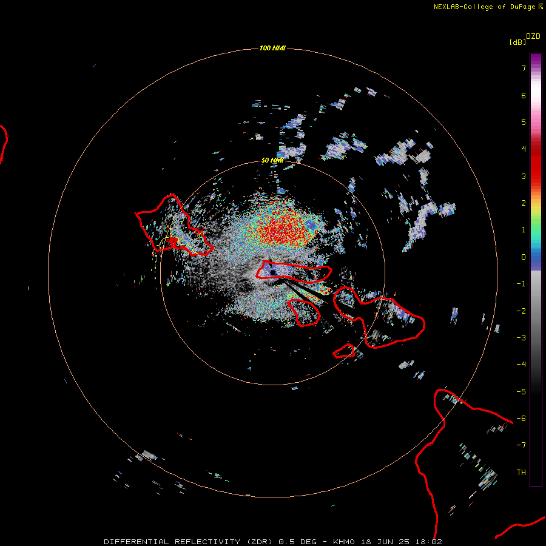Click the Differential Reflectivity caption at the bottom
The height and width of the screenshot is (546, 546).
click(272, 542)
